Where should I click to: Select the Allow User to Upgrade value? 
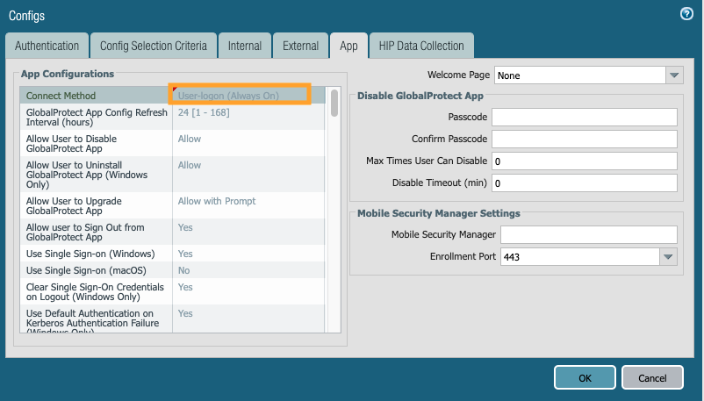tap(217, 202)
